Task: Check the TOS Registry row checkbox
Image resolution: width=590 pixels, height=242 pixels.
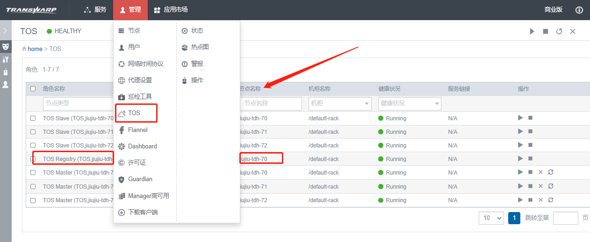Action: click(x=33, y=159)
